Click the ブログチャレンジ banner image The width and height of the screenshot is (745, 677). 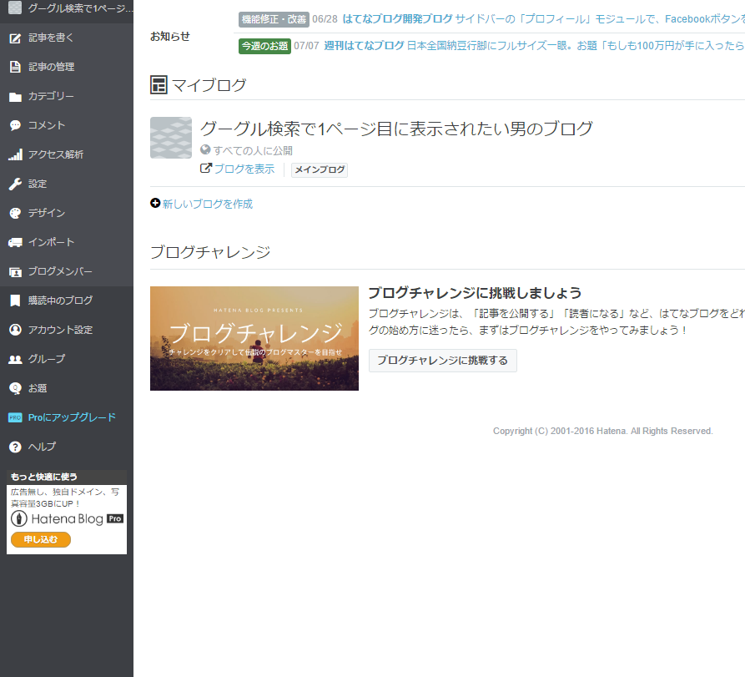[254, 339]
